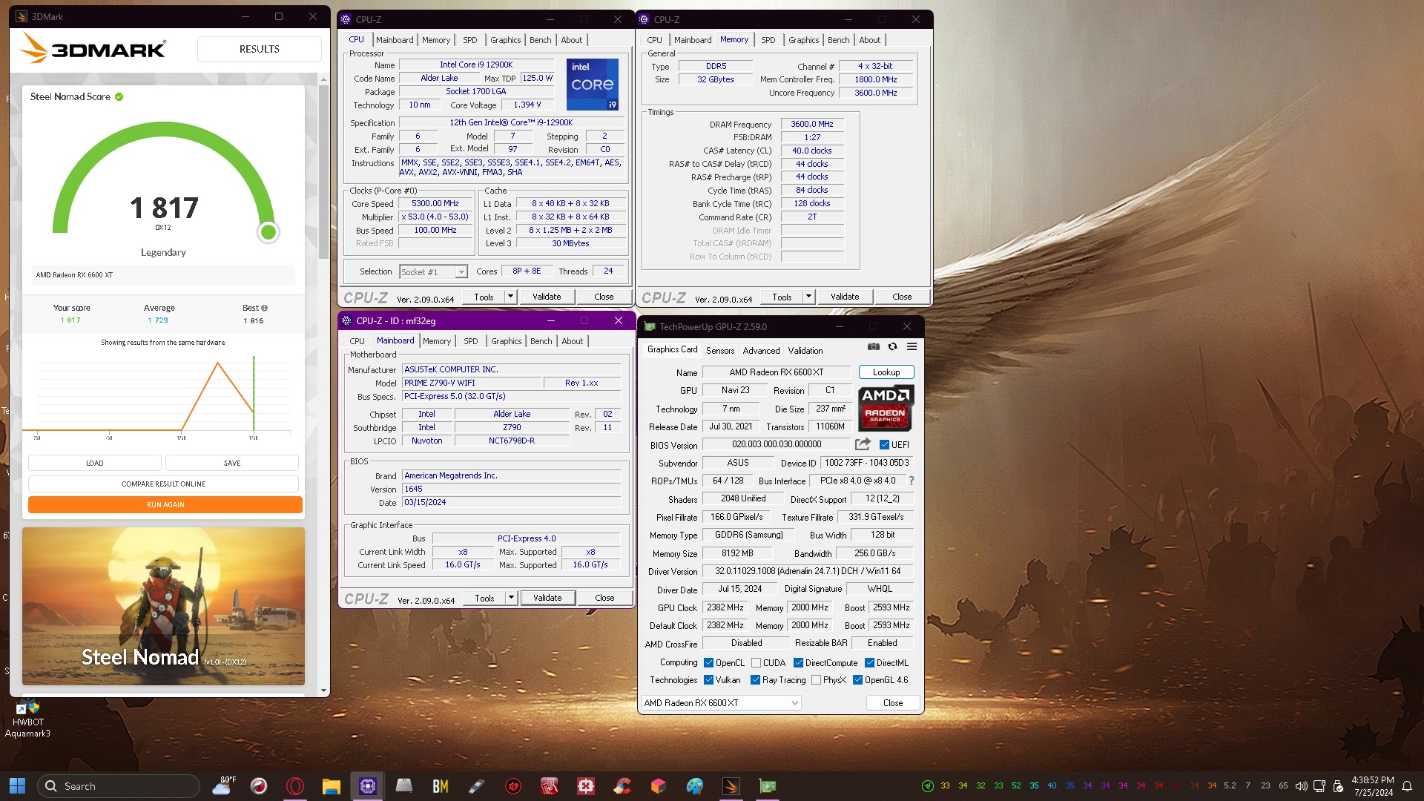This screenshot has width=1424, height=801.
Task: Click the GPU-Z taskbar icon
Action: tap(768, 786)
